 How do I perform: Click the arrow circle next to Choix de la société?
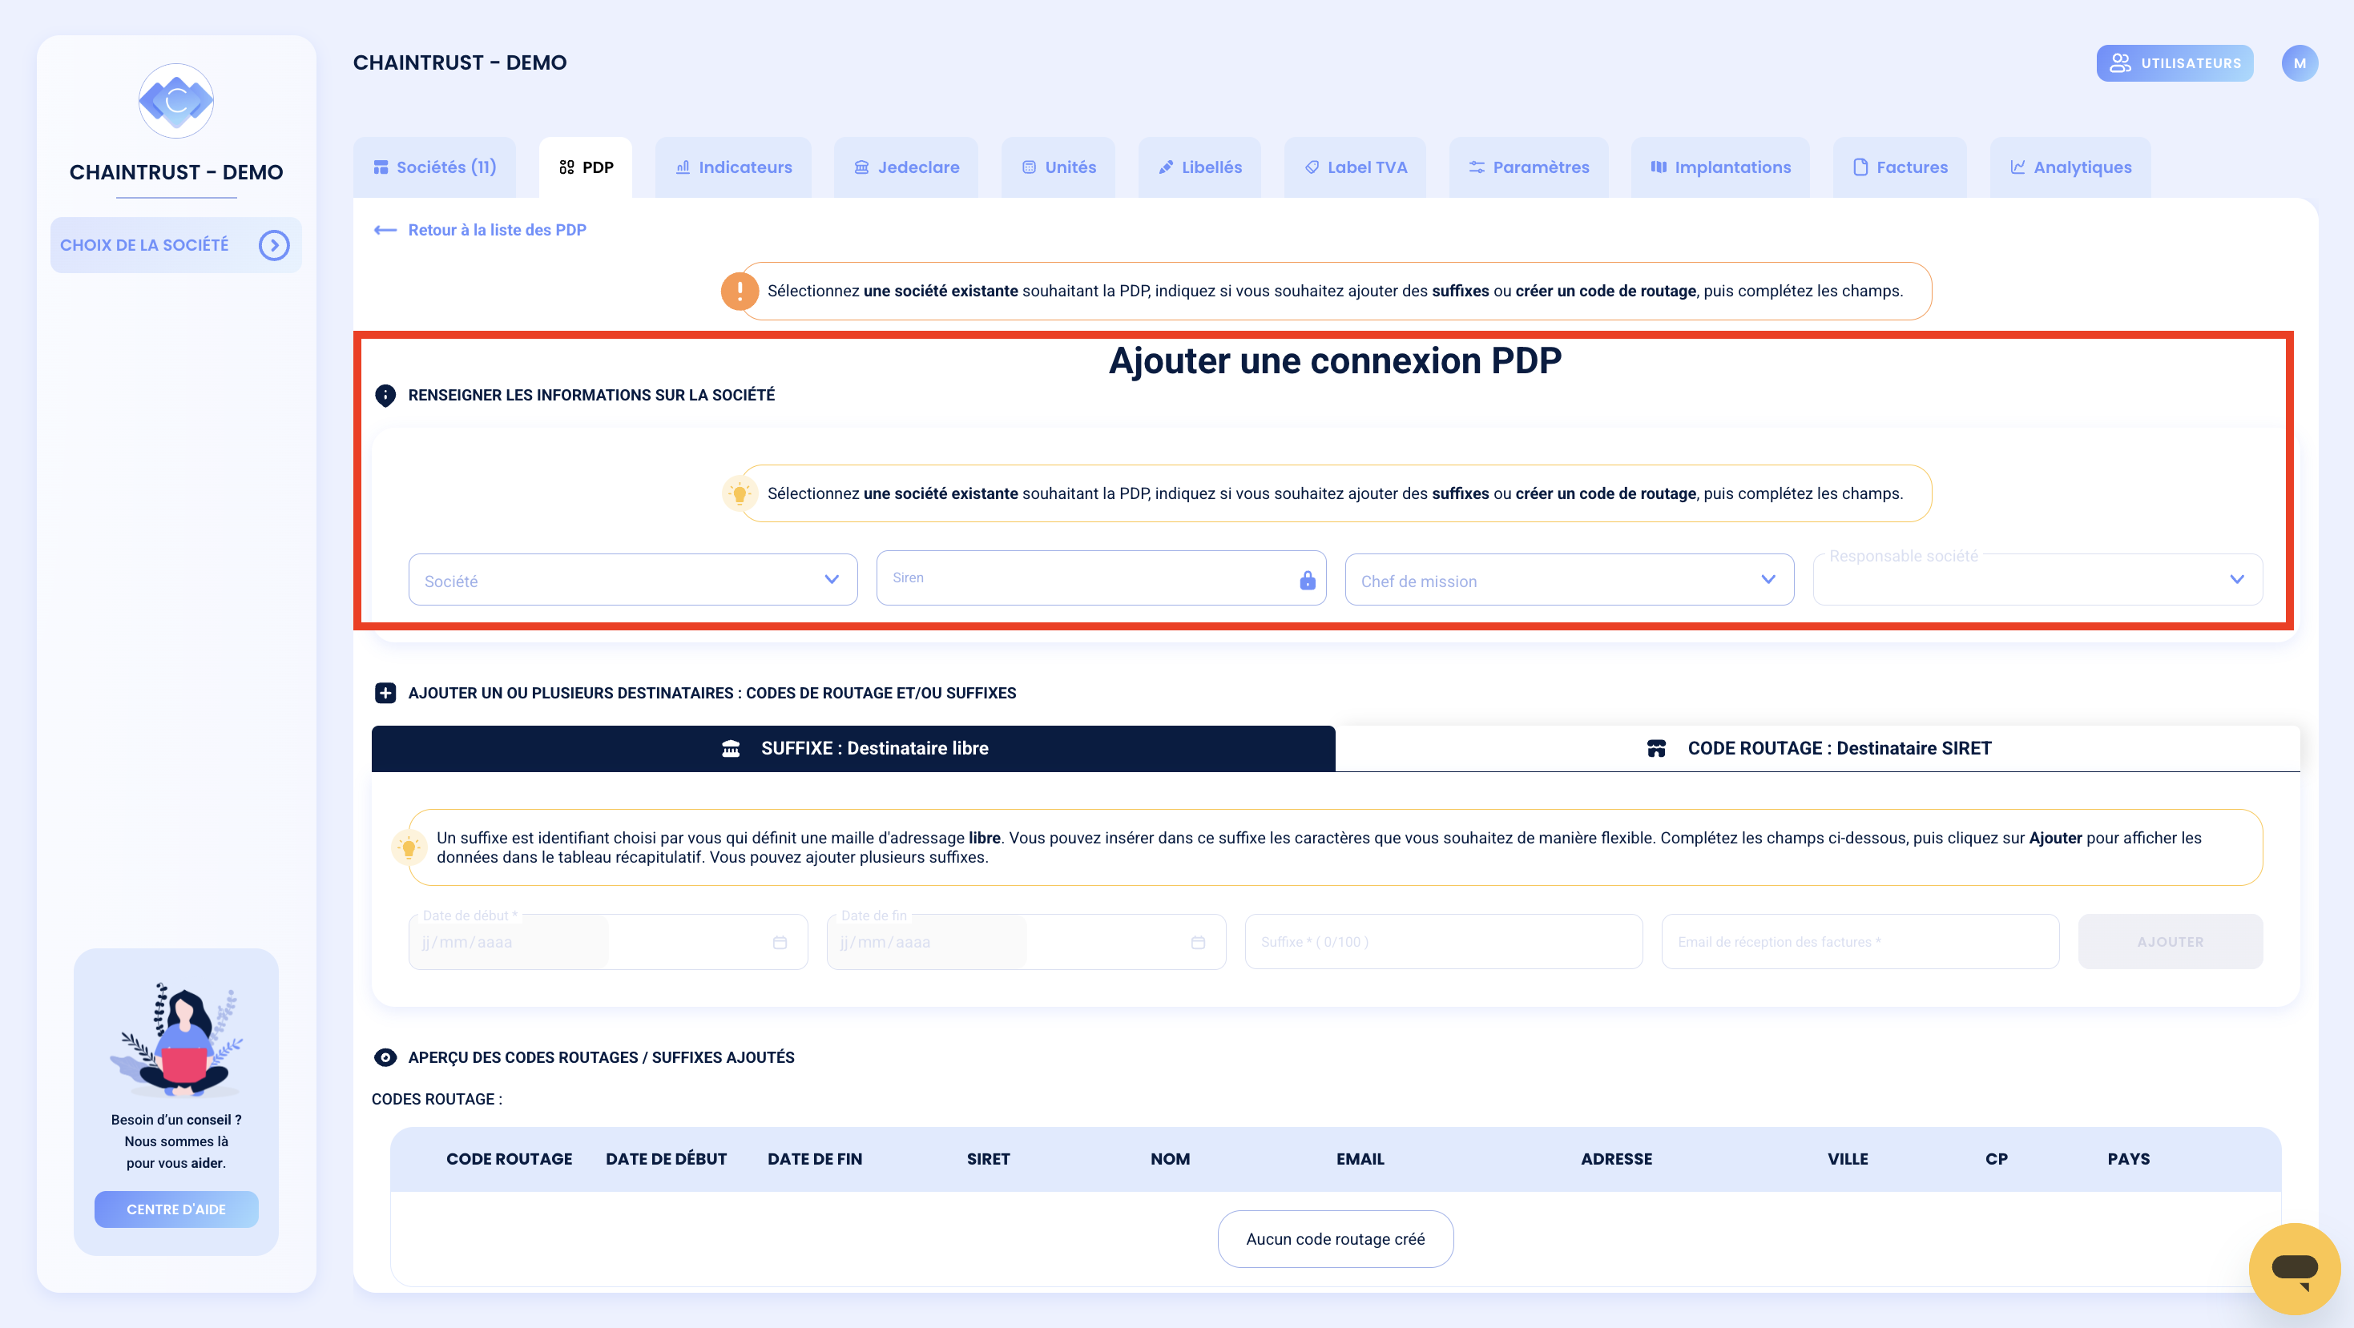click(274, 245)
